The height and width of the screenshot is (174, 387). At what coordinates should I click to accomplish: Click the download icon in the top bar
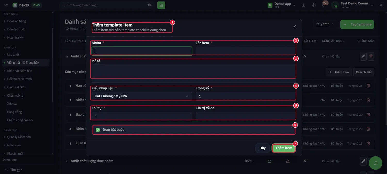[x=303, y=5]
